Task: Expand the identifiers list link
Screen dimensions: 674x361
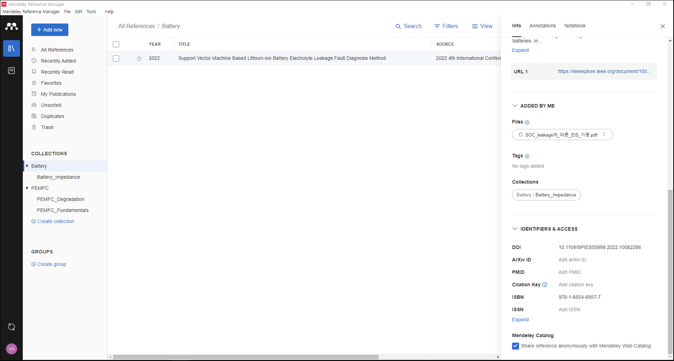Action: point(520,320)
